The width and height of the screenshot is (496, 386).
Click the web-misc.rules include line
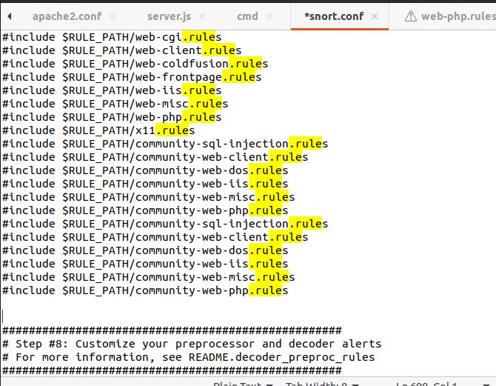(x=115, y=104)
